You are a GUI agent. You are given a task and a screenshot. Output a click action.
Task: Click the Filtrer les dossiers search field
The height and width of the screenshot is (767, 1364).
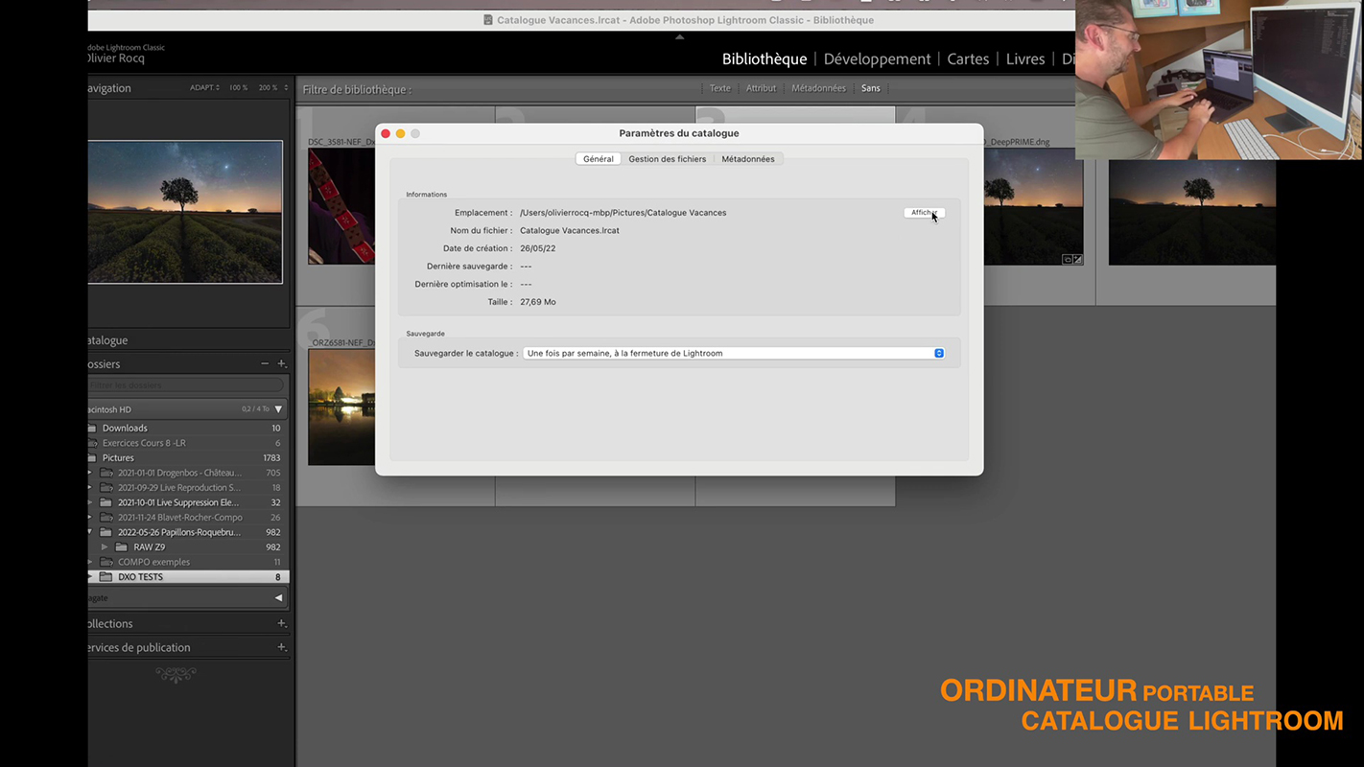(x=187, y=385)
